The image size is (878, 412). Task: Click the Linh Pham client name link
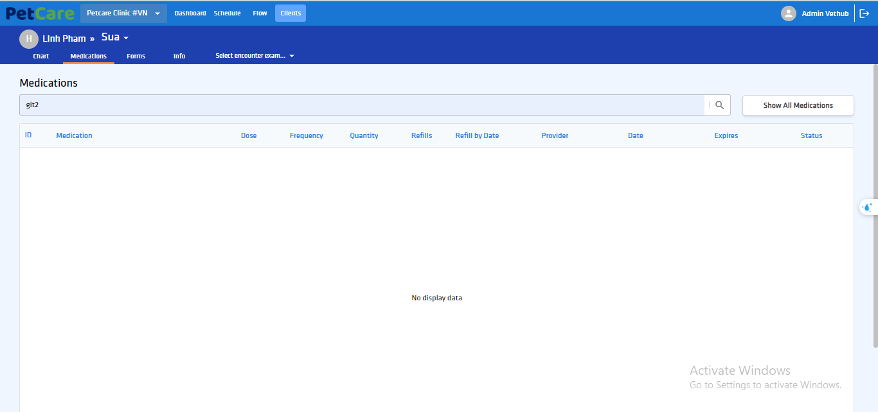pos(64,39)
